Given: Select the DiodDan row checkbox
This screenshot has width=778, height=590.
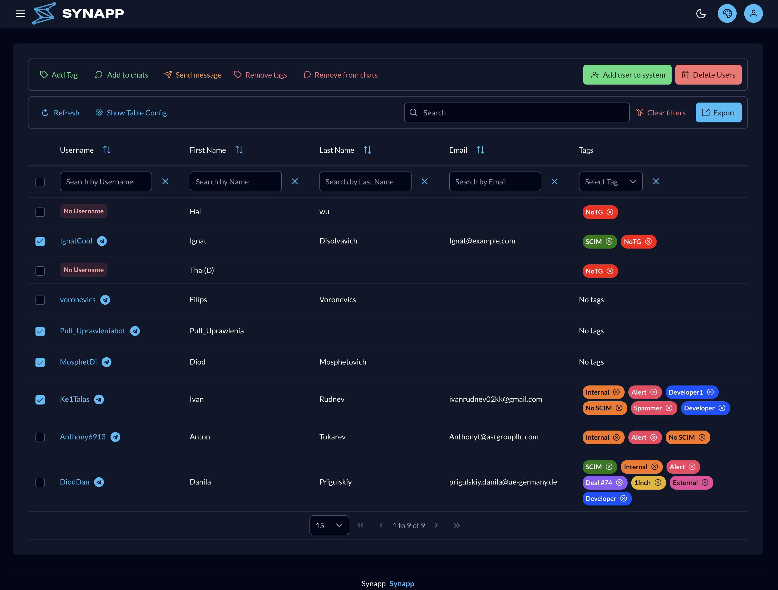Looking at the screenshot, I should point(40,482).
